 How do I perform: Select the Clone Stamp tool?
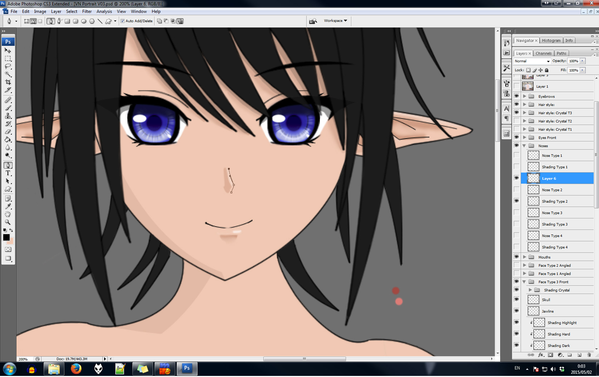click(8, 116)
